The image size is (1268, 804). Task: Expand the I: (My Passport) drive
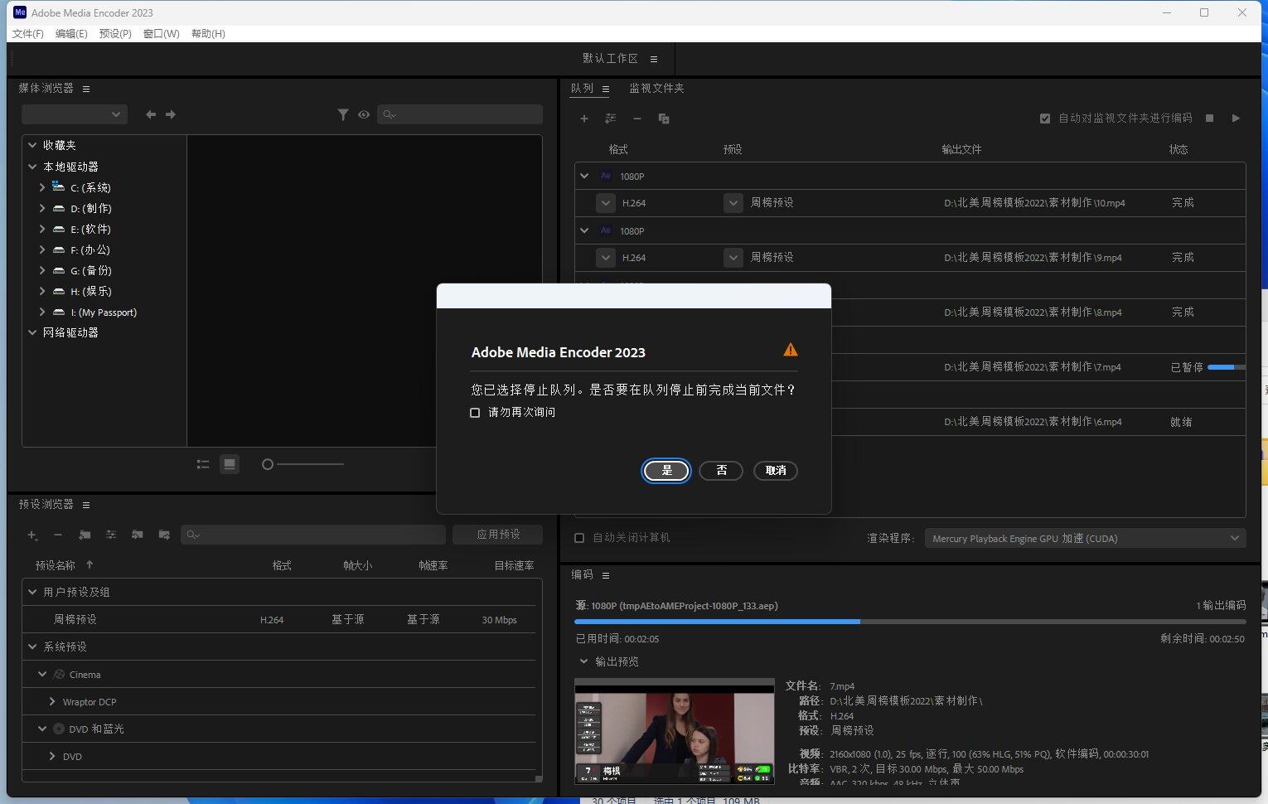click(42, 312)
